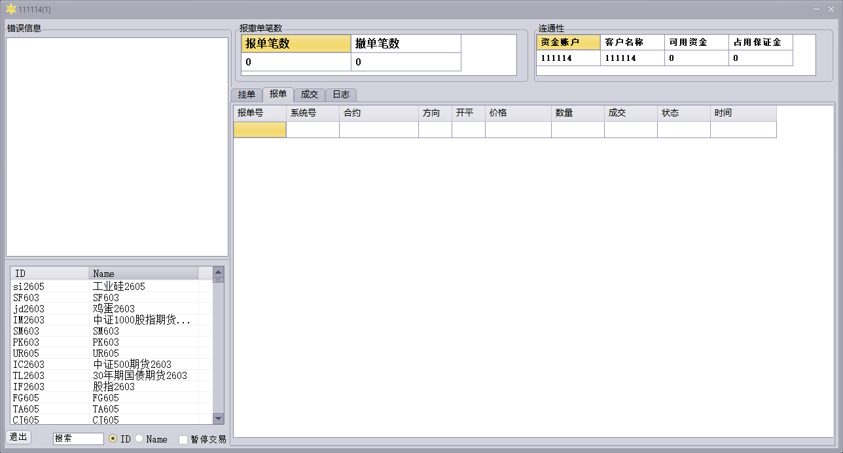Open the 成交 tab
The width and height of the screenshot is (843, 453).
[x=309, y=94]
